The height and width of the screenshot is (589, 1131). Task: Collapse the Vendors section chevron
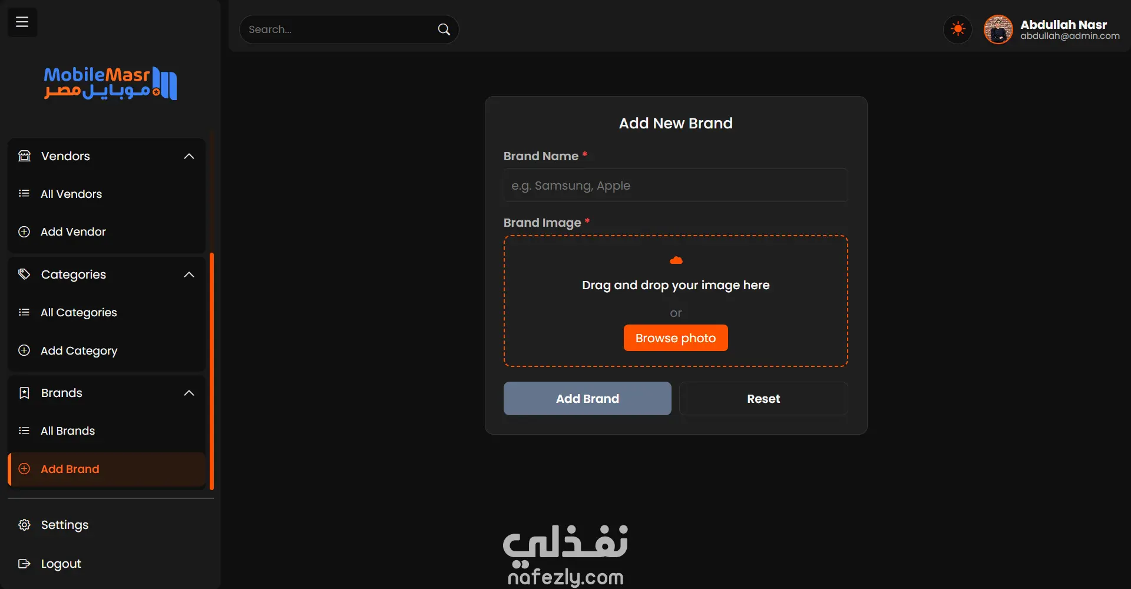pos(189,156)
